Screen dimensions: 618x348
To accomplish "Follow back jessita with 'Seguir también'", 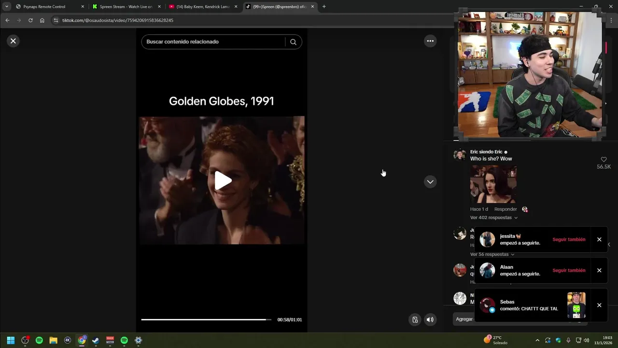I will pyautogui.click(x=569, y=239).
